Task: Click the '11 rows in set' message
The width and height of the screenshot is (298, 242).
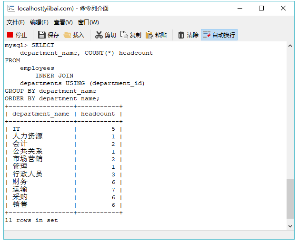Action: click(x=31, y=220)
